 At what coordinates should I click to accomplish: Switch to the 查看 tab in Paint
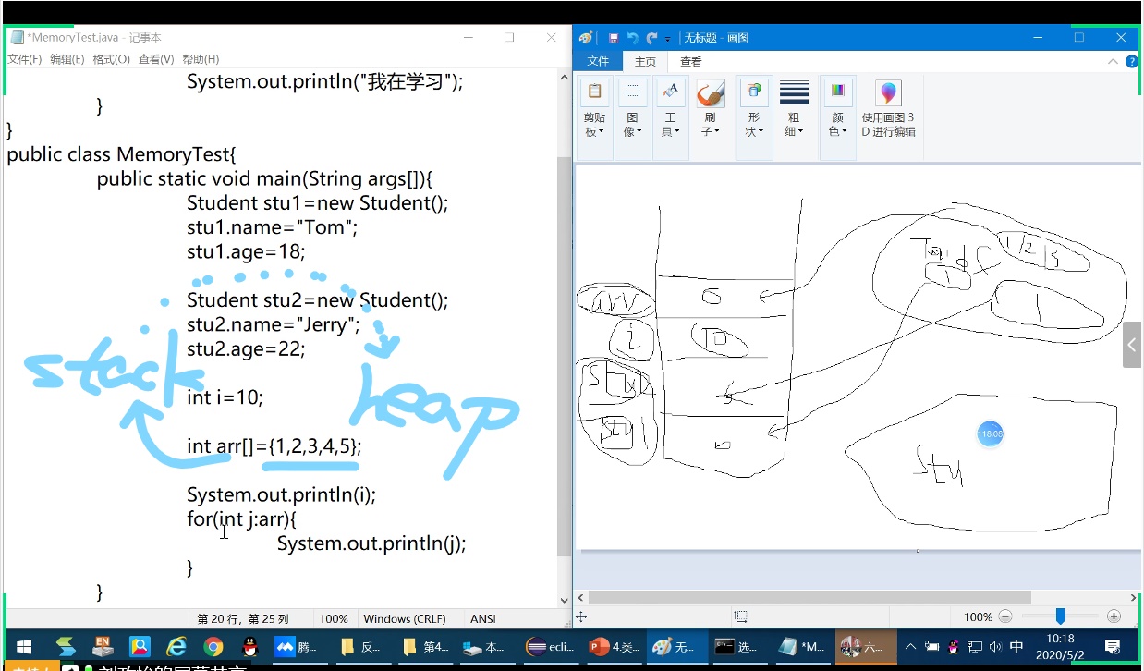tap(691, 61)
